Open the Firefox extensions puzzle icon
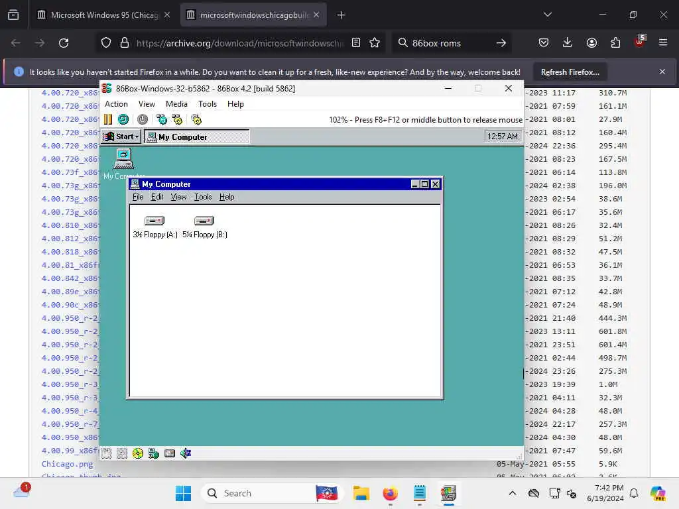The image size is (679, 509). pos(615,43)
